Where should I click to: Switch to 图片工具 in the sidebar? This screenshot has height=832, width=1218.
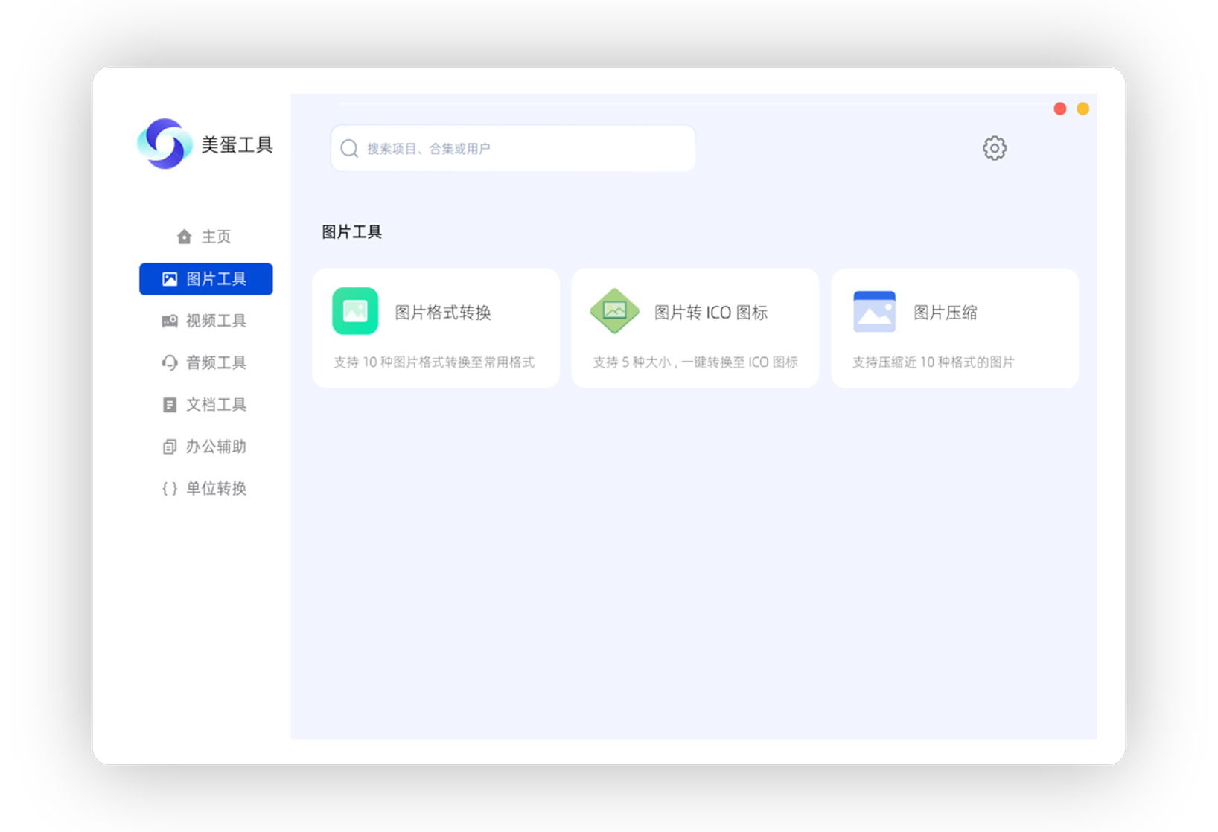pyautogui.click(x=205, y=278)
